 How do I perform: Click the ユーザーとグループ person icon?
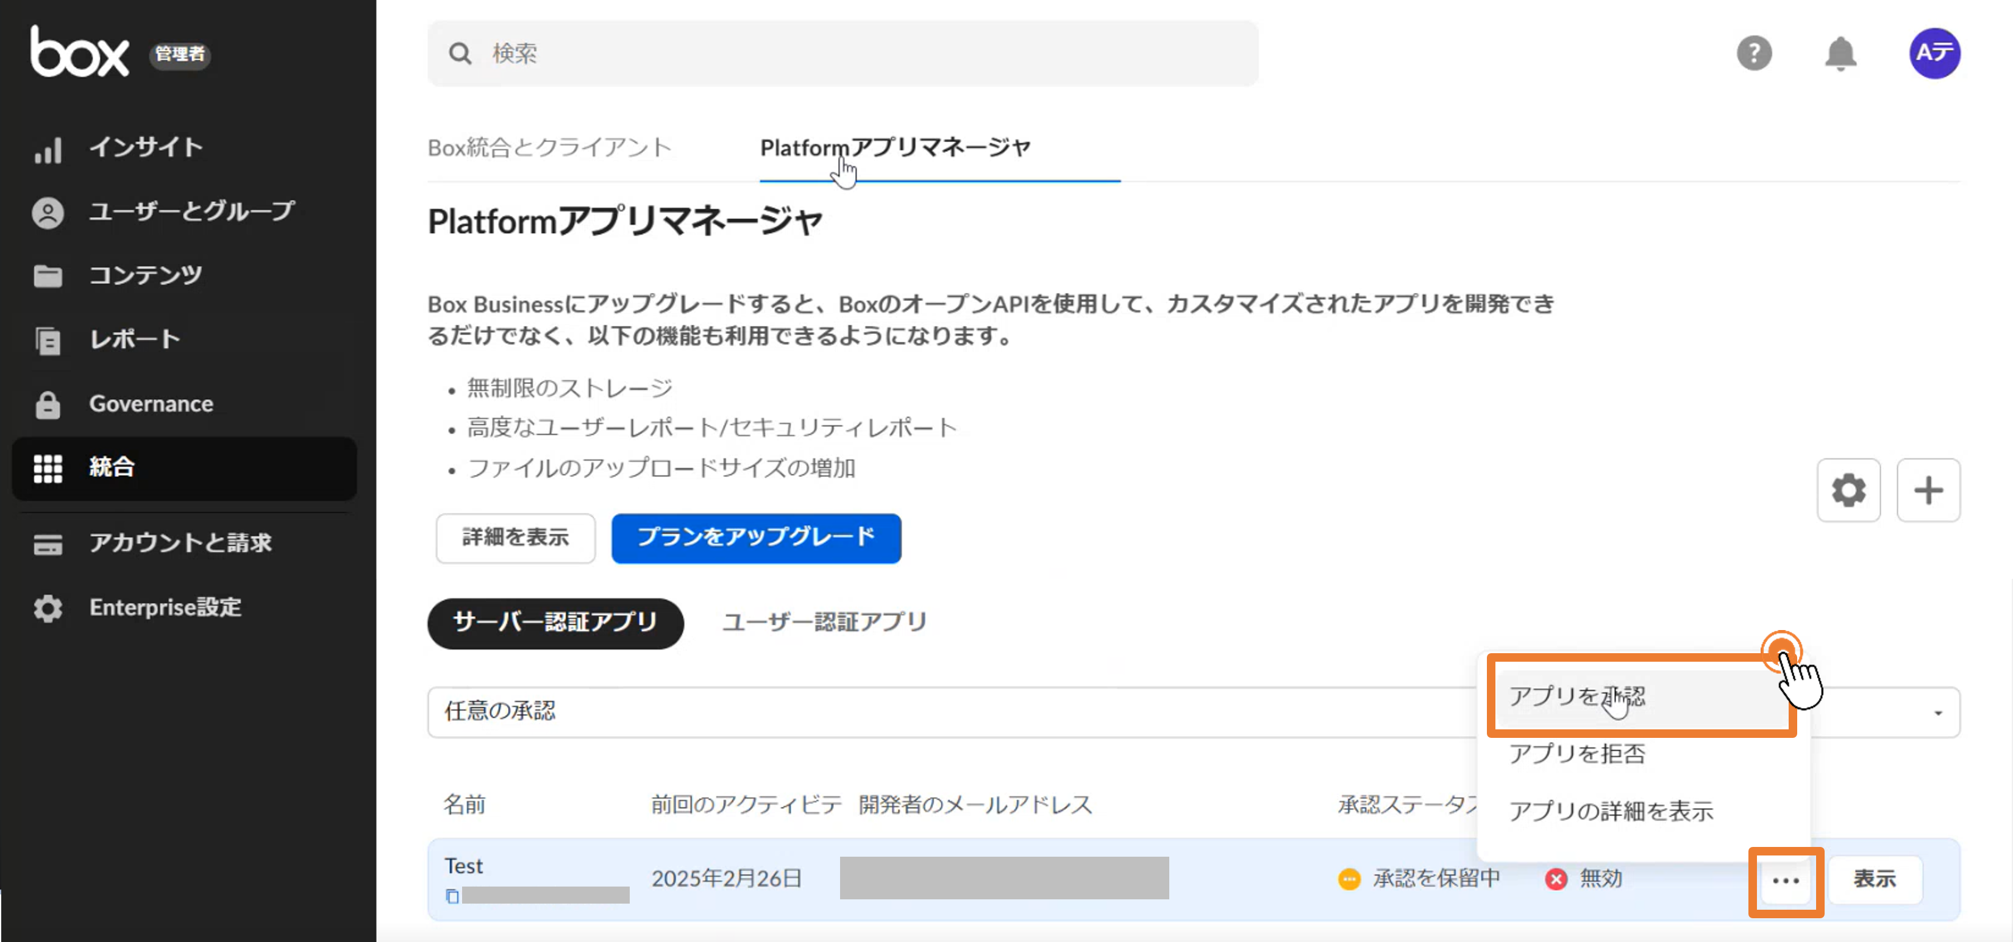(48, 213)
